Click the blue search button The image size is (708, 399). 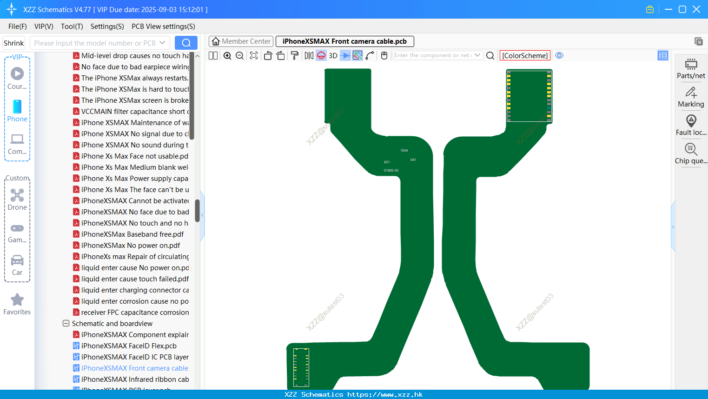click(x=186, y=43)
